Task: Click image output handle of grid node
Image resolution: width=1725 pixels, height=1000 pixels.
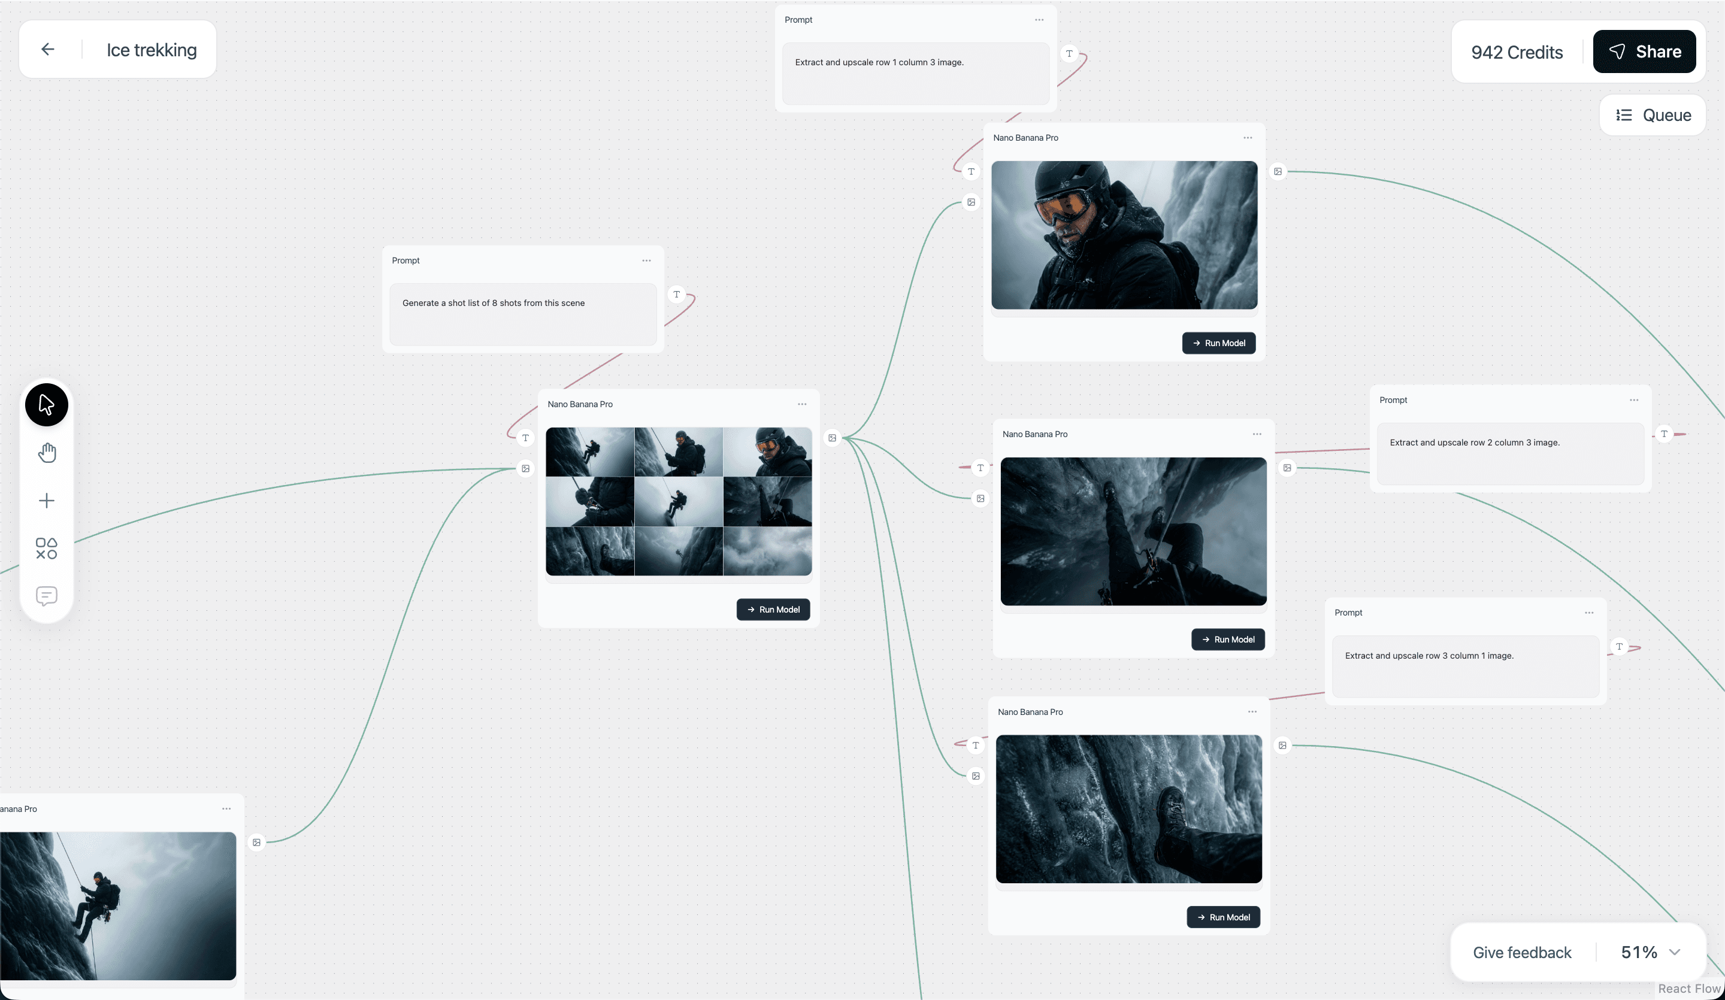Action: (832, 437)
